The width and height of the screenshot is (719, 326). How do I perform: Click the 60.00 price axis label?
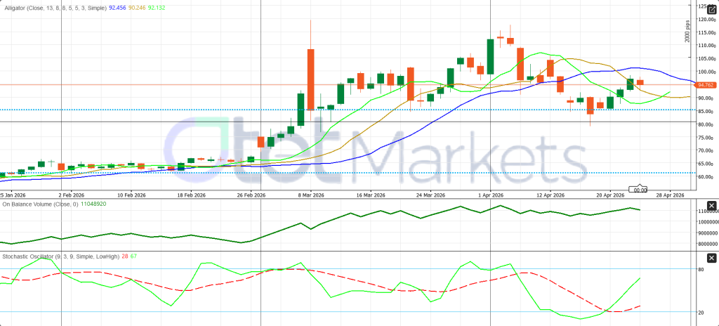(x=705, y=177)
